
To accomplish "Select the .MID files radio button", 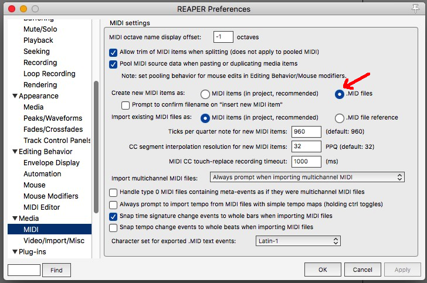I will [339, 94].
